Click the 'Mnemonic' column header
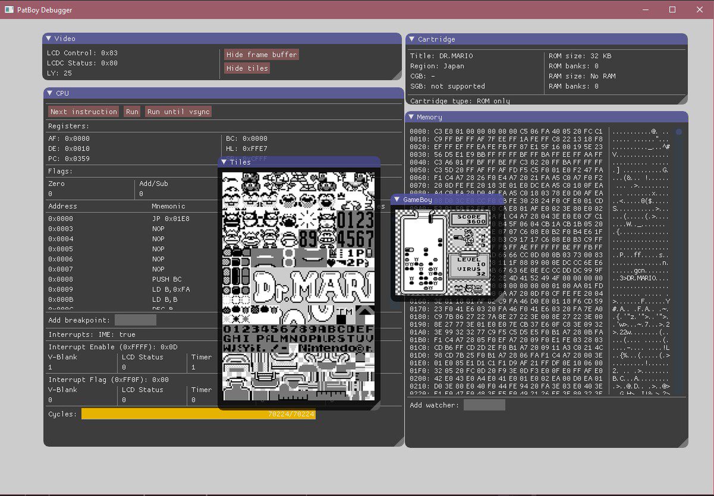The width and height of the screenshot is (714, 496). coord(169,206)
